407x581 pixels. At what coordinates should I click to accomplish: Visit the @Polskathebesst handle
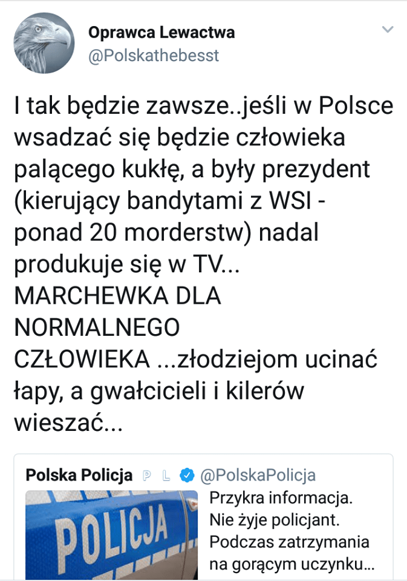(x=154, y=56)
